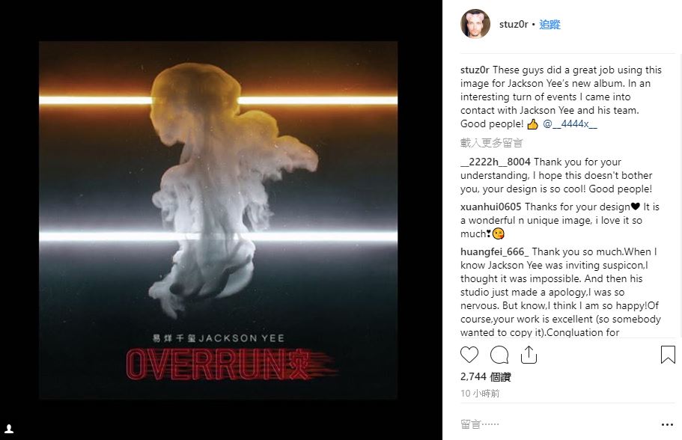Share the post using share icon
Image resolution: width=682 pixels, height=440 pixels.
[x=529, y=355]
